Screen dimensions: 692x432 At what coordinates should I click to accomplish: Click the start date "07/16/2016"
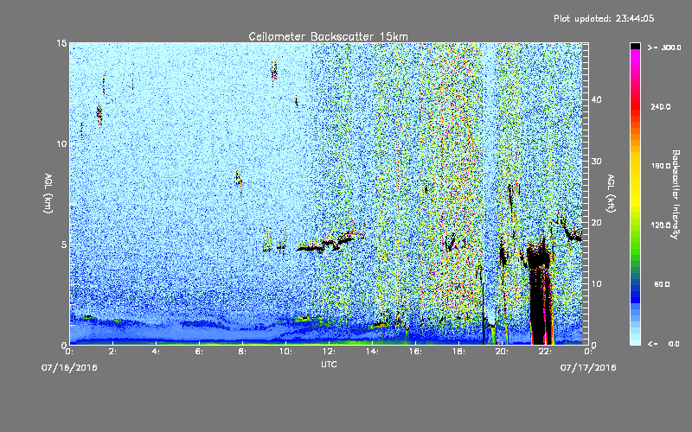click(x=69, y=368)
